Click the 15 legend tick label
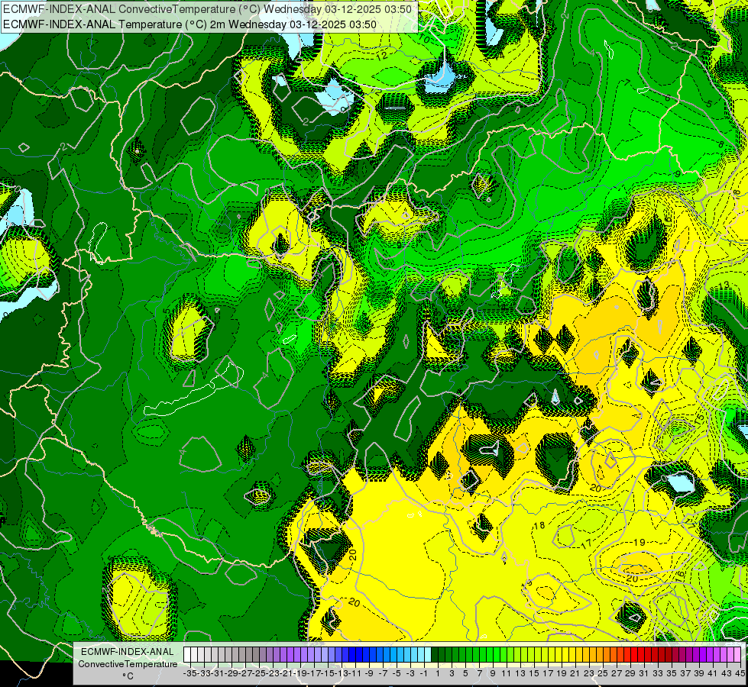The image size is (748, 687). [x=534, y=673]
